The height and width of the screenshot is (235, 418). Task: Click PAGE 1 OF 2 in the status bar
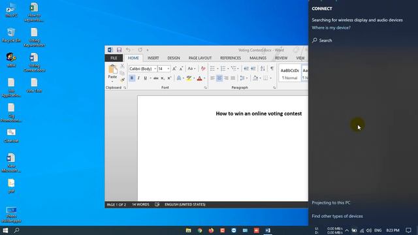pyautogui.click(x=116, y=204)
